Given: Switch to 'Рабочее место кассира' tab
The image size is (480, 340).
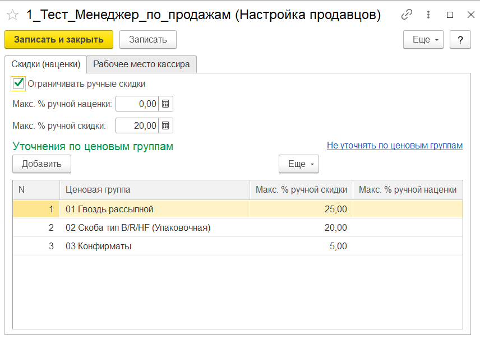Looking at the screenshot, I should tap(141, 64).
